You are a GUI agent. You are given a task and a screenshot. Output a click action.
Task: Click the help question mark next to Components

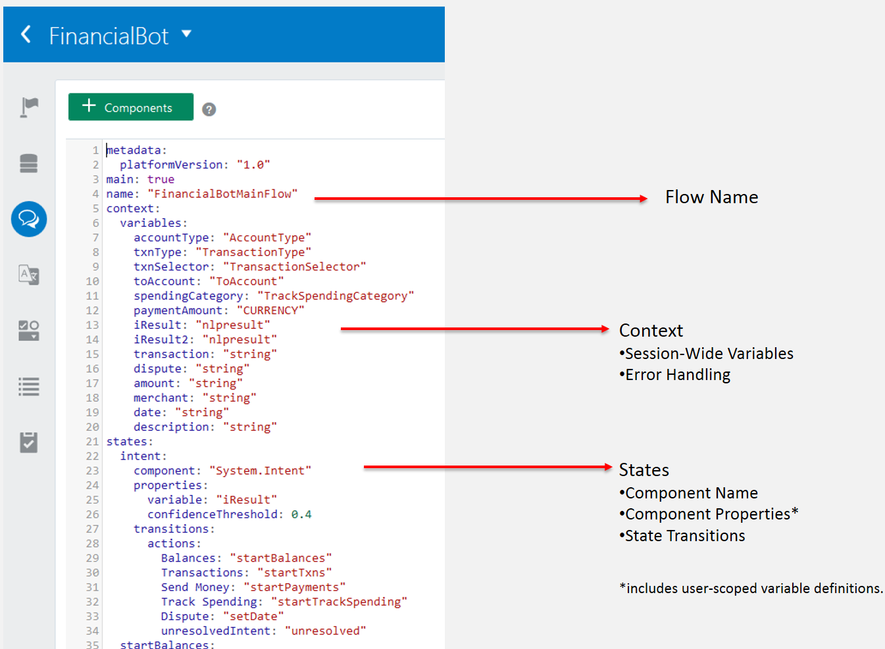click(209, 109)
